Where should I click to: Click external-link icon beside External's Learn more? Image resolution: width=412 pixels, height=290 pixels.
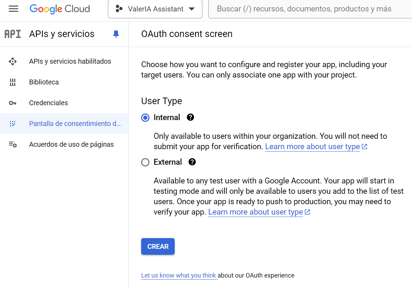[308, 212]
